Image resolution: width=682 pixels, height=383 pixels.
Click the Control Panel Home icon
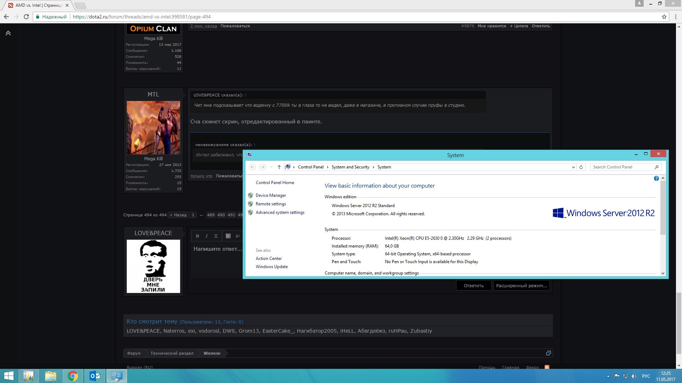275,182
